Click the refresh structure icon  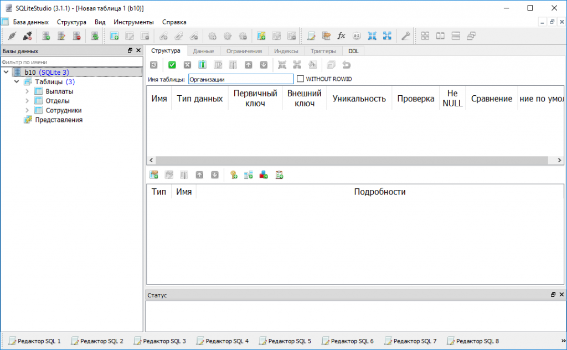(154, 65)
